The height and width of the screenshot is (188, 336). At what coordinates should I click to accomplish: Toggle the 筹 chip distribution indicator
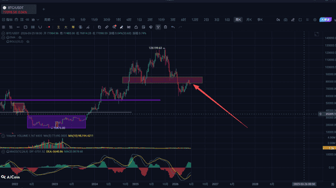pyautogui.click(x=73, y=27)
